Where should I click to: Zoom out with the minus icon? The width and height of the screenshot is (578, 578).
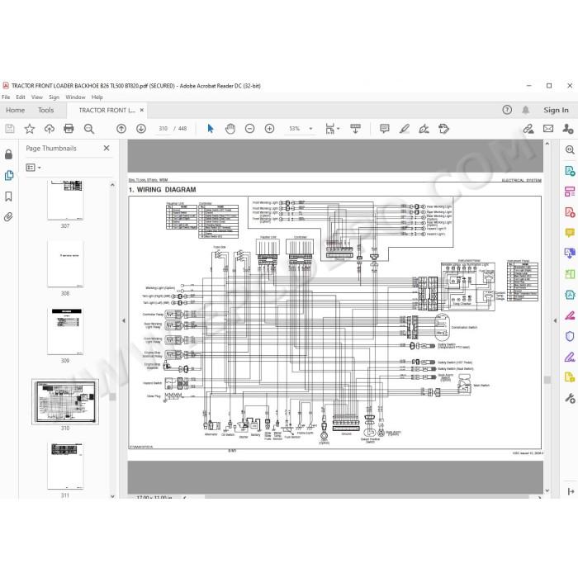[250, 129]
